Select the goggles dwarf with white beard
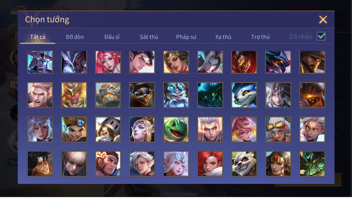 tap(176, 95)
